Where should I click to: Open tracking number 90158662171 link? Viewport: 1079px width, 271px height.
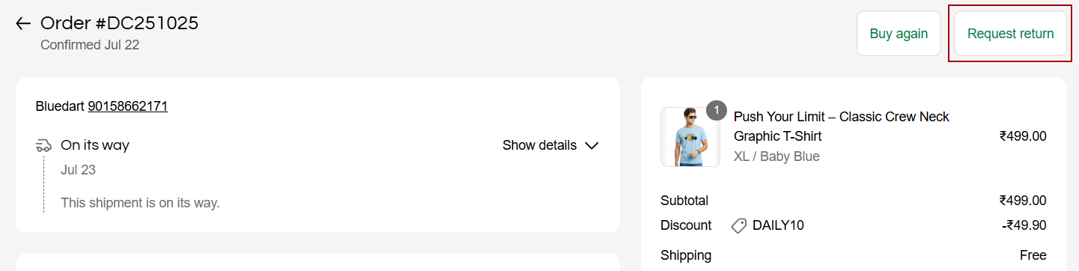coord(128,106)
